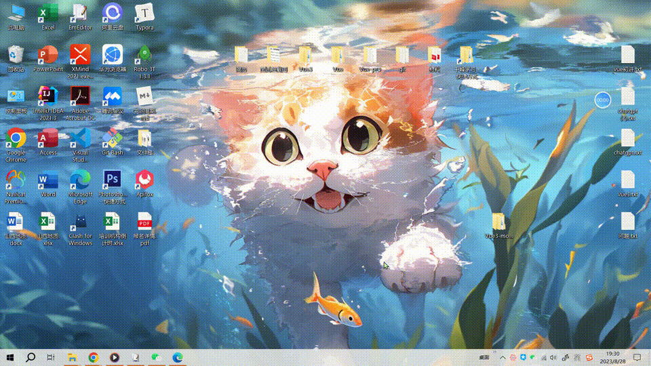The image size is (651, 366).
Task: Select the chatgpt.txt file
Action: 627,142
